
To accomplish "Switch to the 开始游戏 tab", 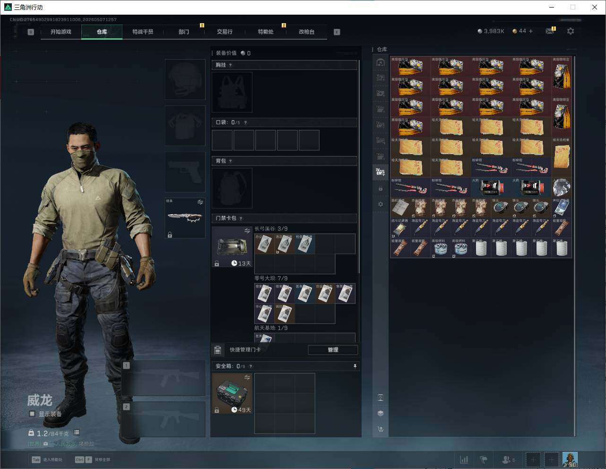I will [x=61, y=32].
